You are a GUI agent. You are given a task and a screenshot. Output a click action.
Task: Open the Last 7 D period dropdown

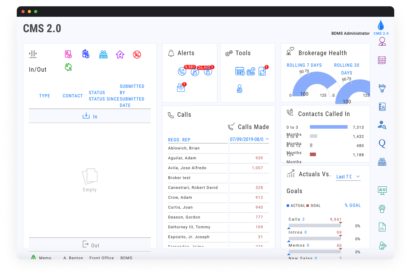coord(348,177)
